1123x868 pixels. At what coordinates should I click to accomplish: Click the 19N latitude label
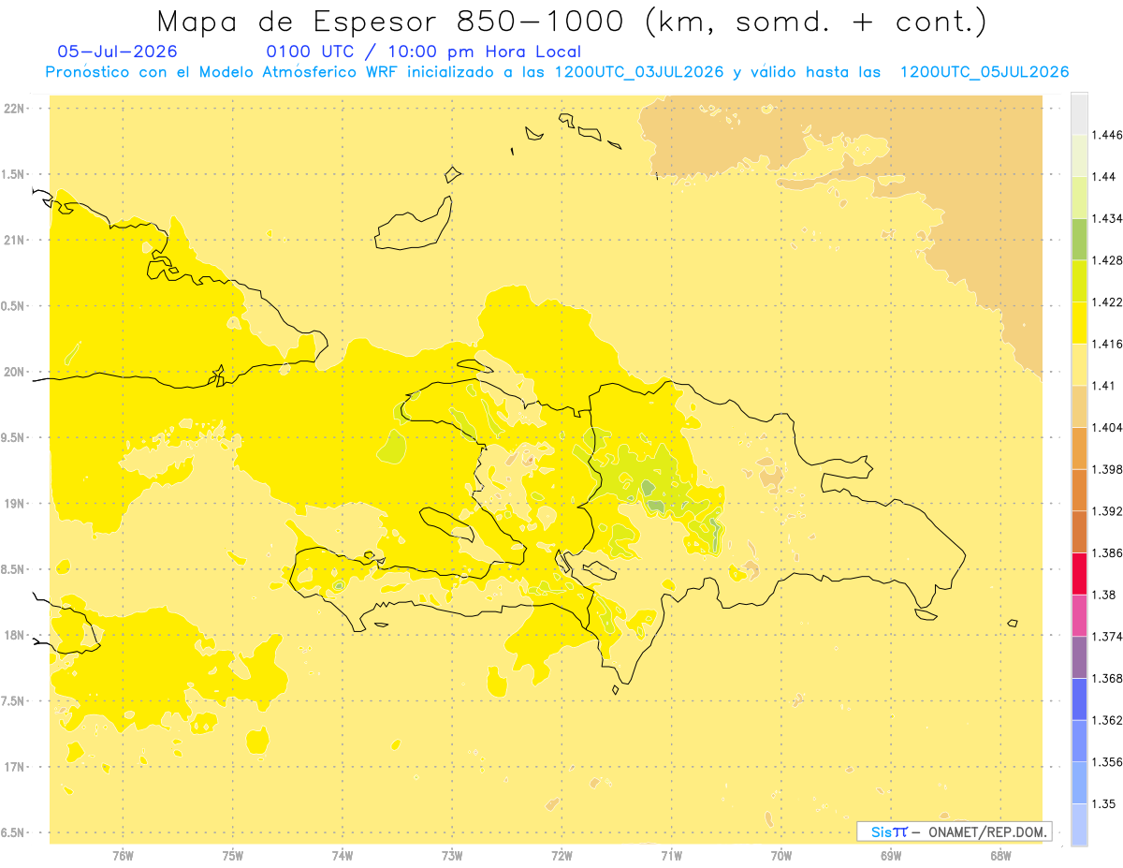(x=14, y=504)
